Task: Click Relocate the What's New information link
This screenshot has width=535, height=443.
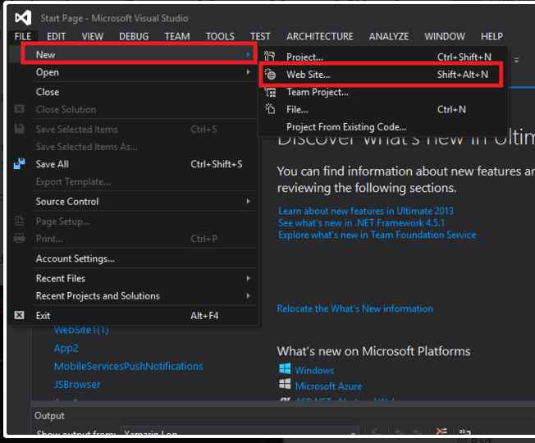Action: 354,308
